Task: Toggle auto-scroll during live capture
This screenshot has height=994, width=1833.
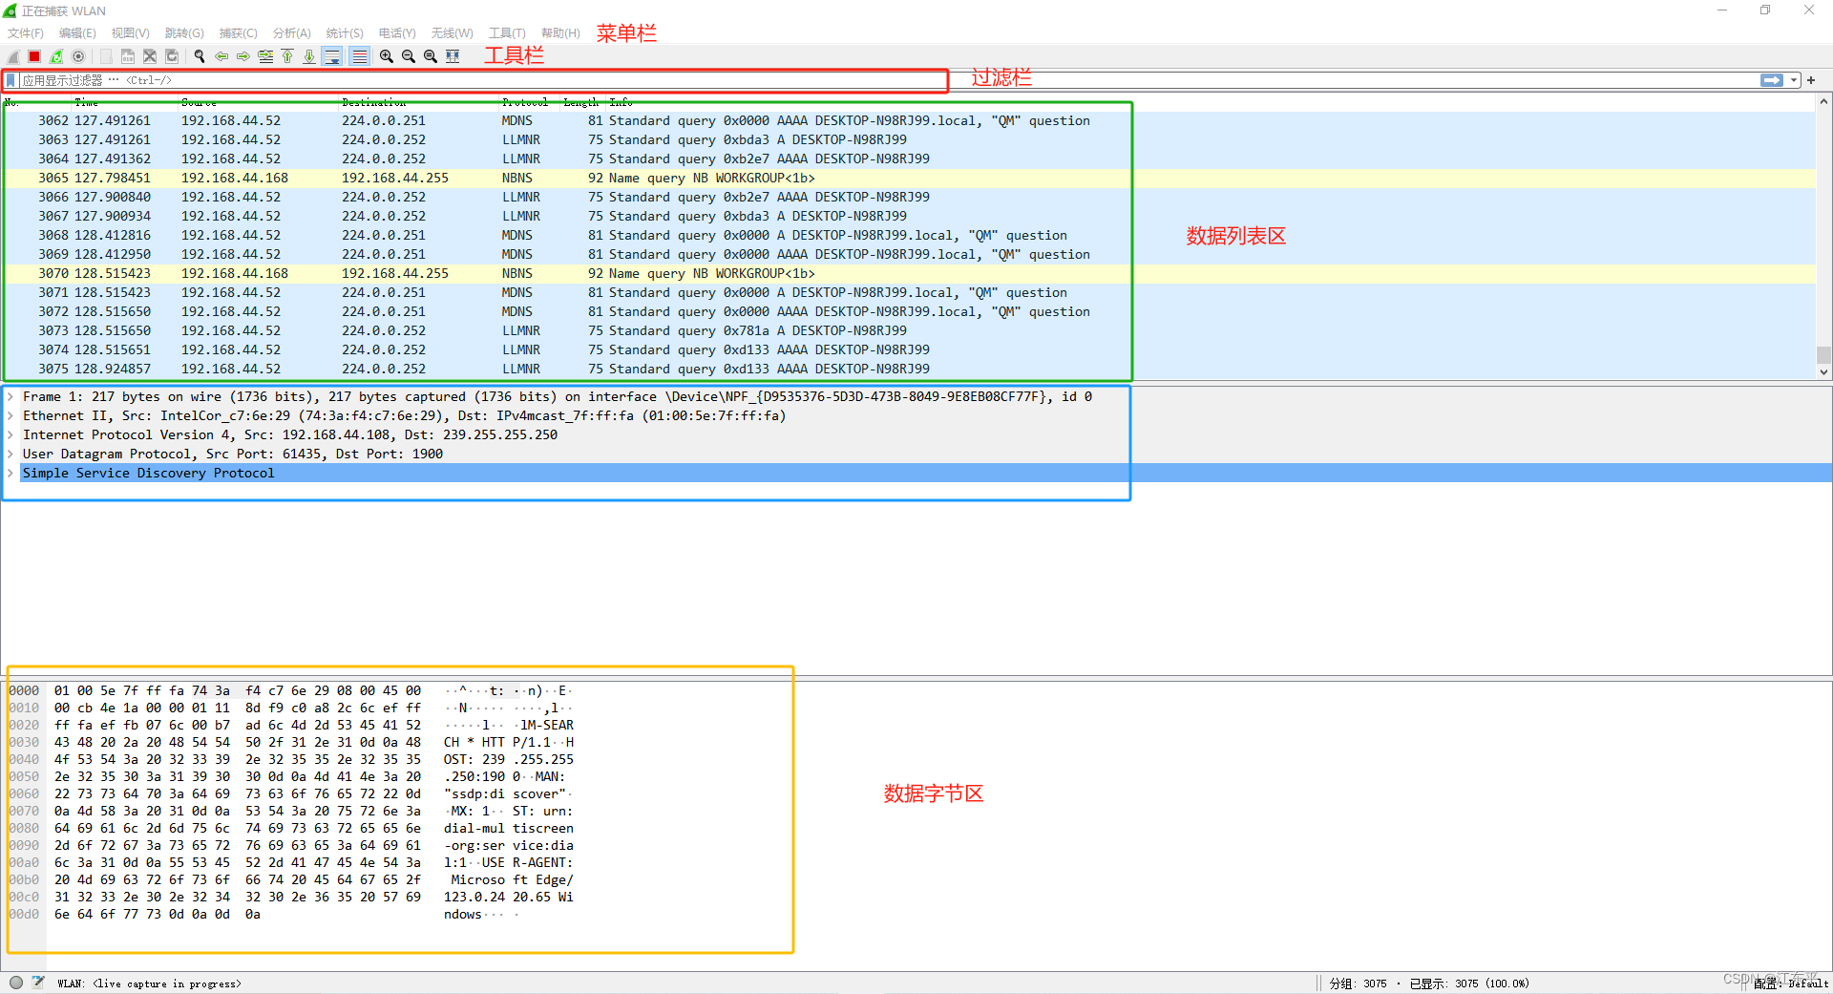Action: (x=332, y=56)
